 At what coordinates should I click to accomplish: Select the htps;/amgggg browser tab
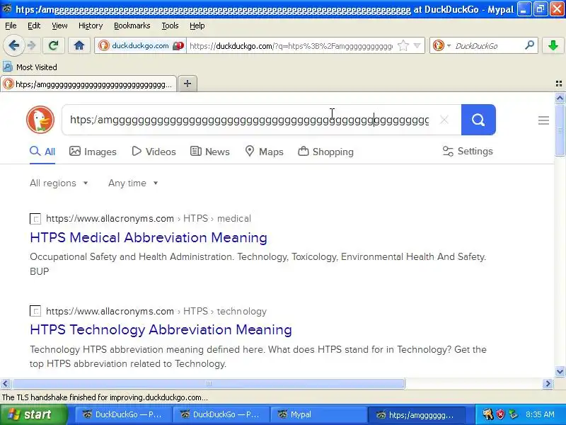[88, 84]
